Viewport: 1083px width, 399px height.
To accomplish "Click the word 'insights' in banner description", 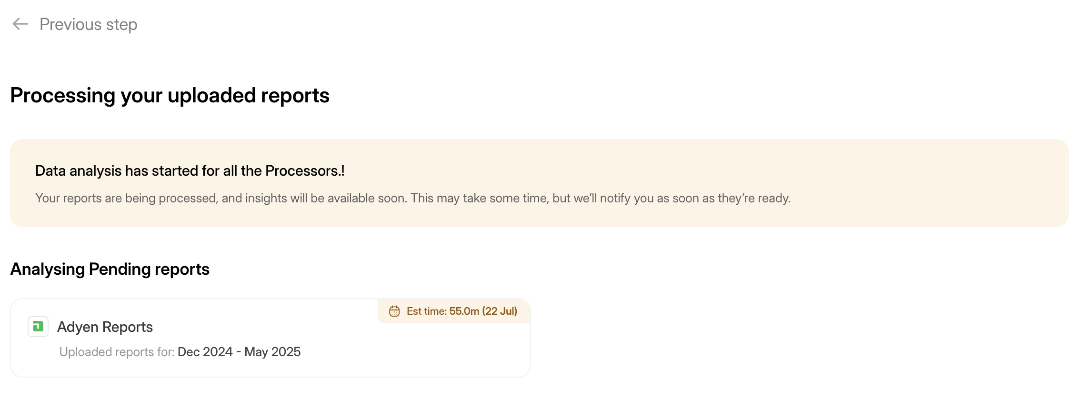I will click(x=266, y=198).
